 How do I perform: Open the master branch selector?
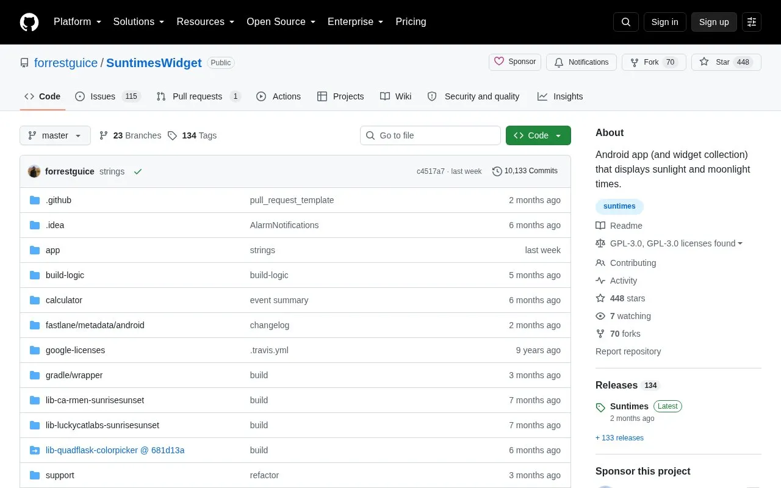click(55, 135)
